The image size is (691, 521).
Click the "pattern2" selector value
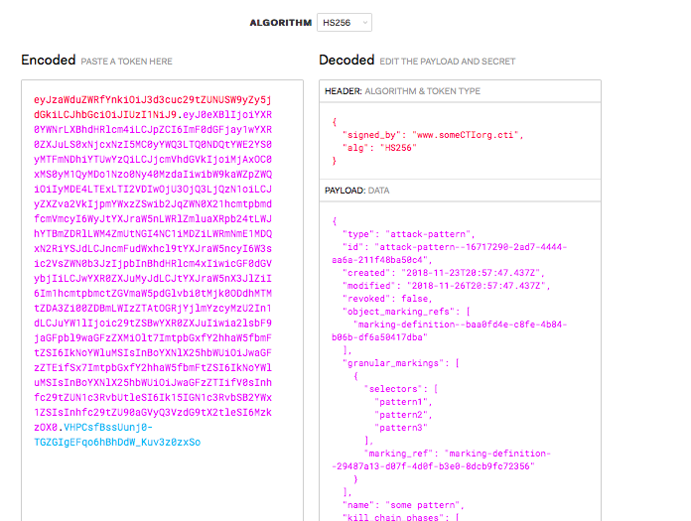(x=400, y=415)
